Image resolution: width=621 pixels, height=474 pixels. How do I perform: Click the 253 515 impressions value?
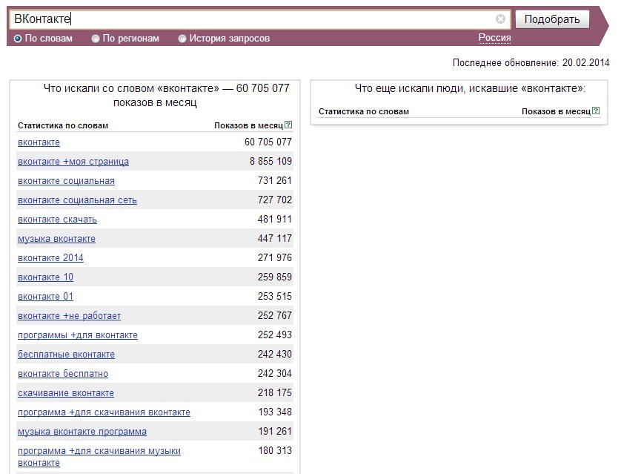(x=274, y=297)
